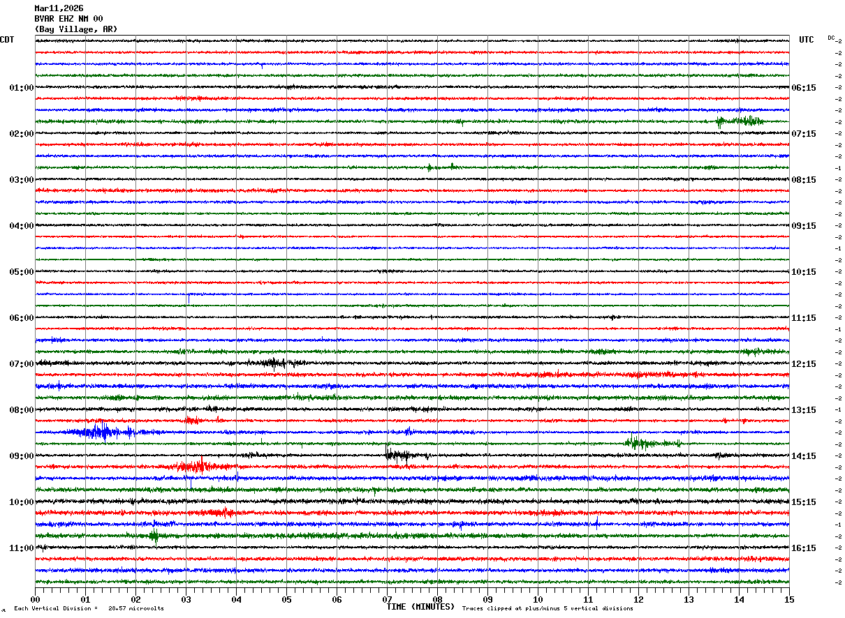Click minute tick label 01
845x618 pixels.
pyautogui.click(x=85, y=599)
